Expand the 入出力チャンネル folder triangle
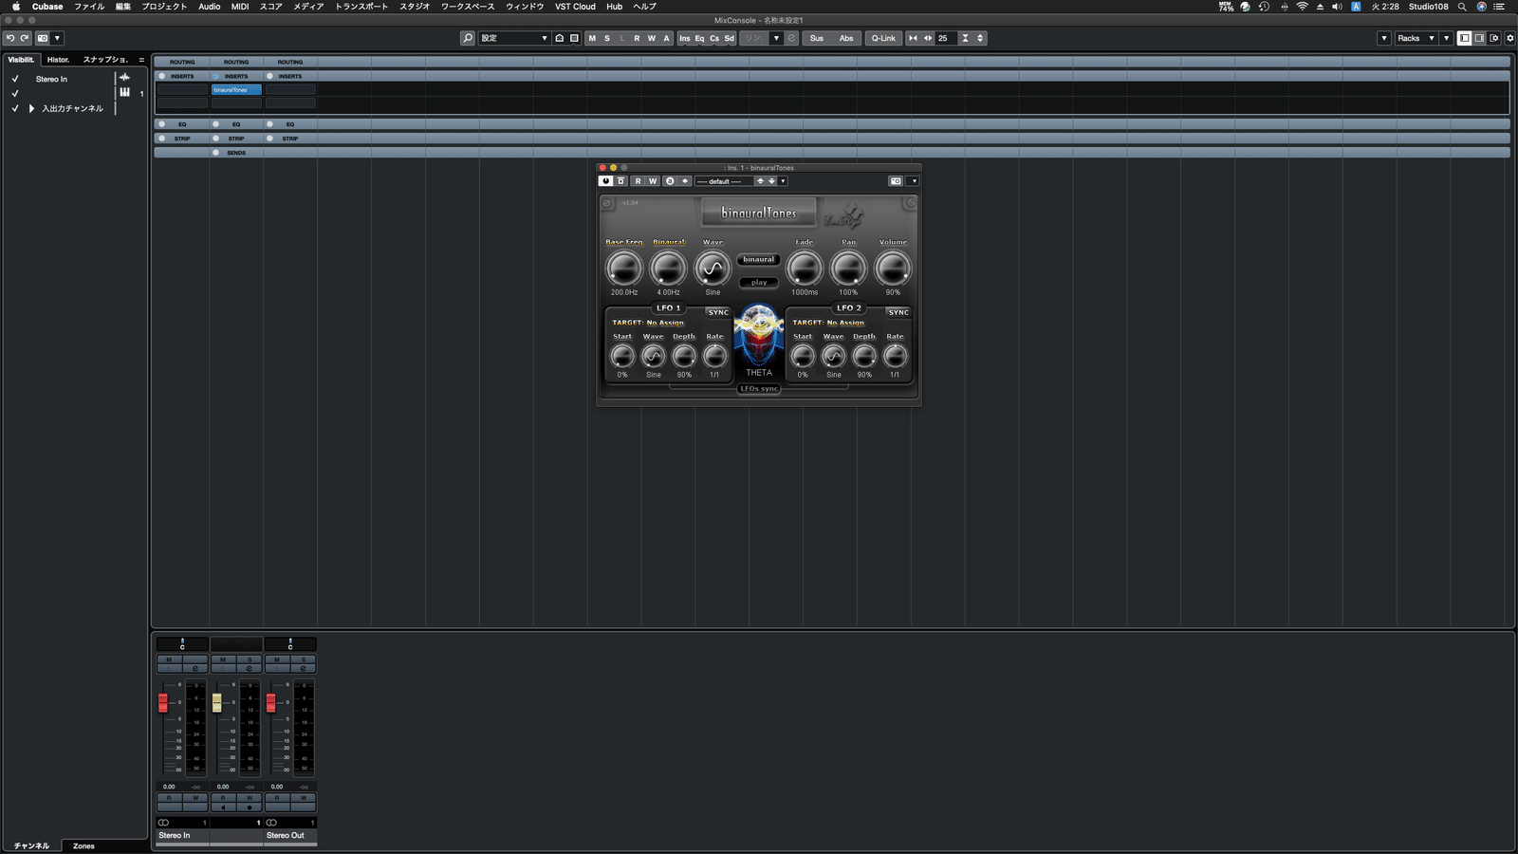1518x854 pixels. [x=32, y=108]
